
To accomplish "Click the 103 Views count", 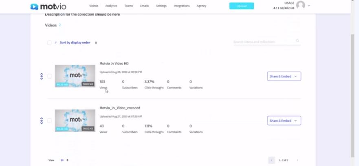I will pos(102,82).
